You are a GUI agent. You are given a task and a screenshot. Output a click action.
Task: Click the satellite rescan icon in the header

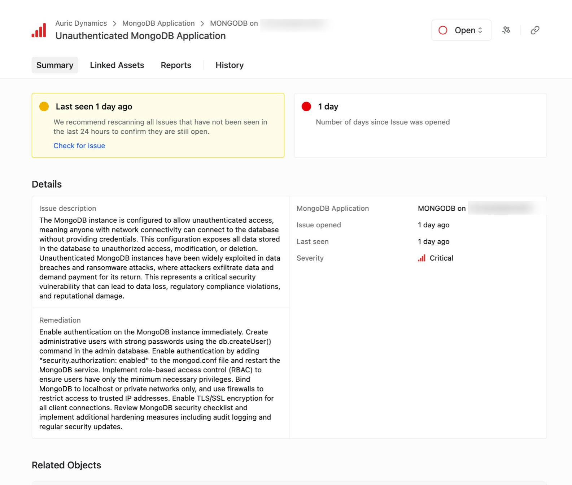pos(506,30)
